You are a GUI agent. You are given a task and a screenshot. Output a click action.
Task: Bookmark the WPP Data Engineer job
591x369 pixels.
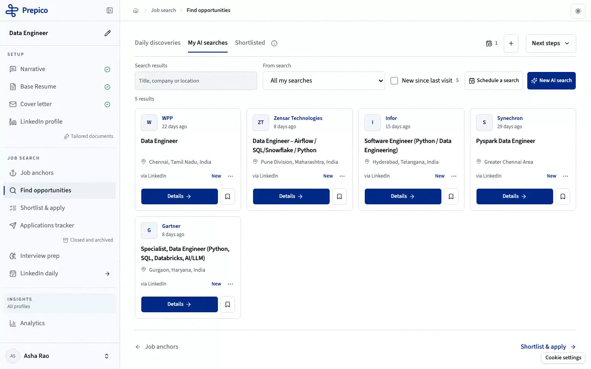pos(228,196)
